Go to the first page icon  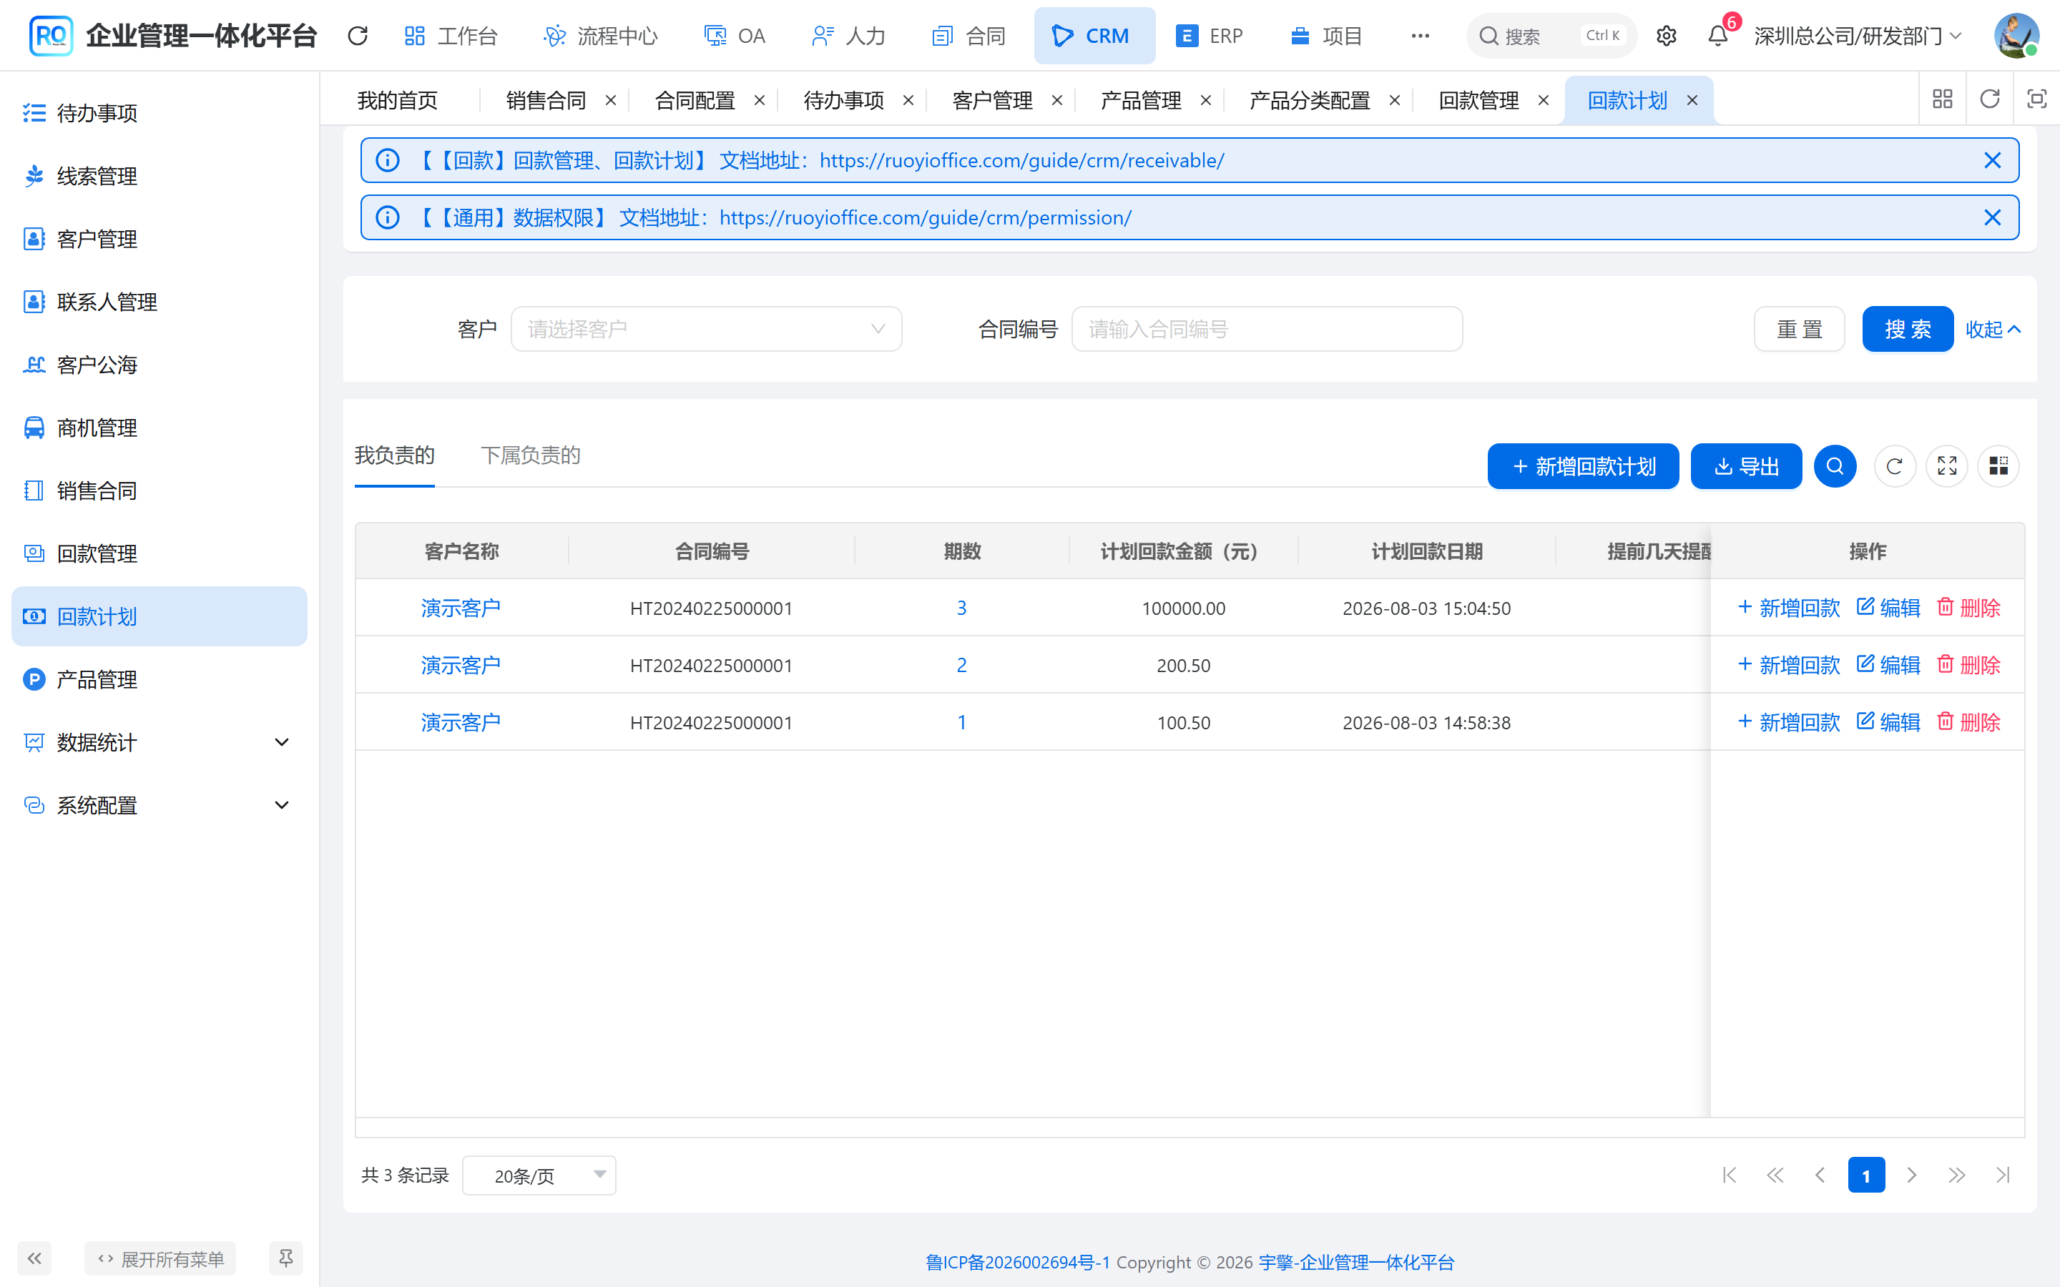point(1729,1175)
